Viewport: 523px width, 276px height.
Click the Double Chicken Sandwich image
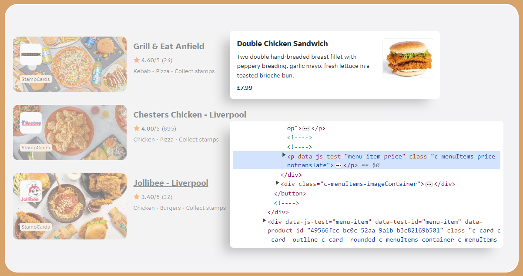408,58
